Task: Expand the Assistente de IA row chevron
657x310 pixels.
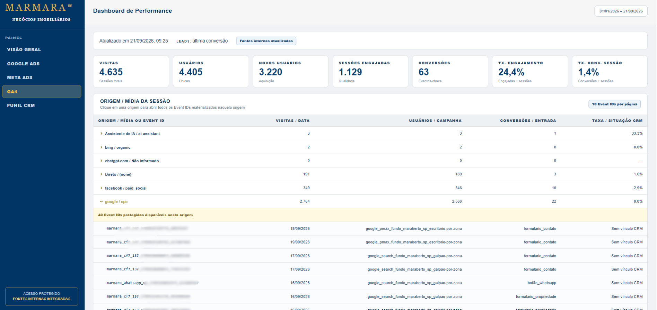Action: pyautogui.click(x=101, y=134)
